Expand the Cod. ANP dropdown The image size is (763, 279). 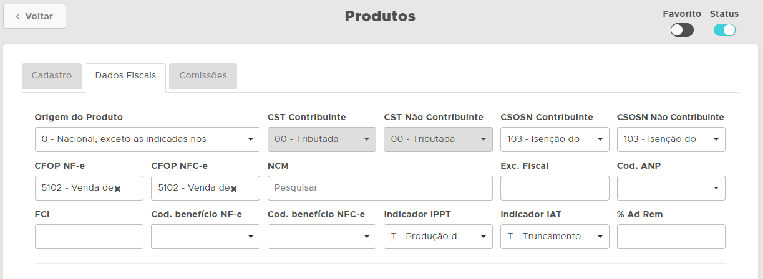pos(671,188)
